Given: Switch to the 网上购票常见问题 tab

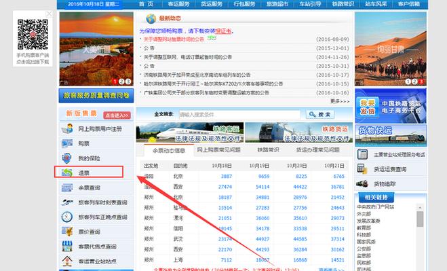Looking at the screenshot, I should coord(218,149).
